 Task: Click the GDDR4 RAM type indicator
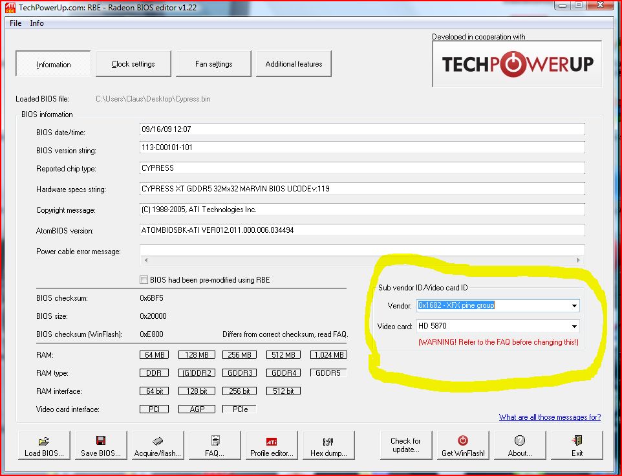(283, 373)
